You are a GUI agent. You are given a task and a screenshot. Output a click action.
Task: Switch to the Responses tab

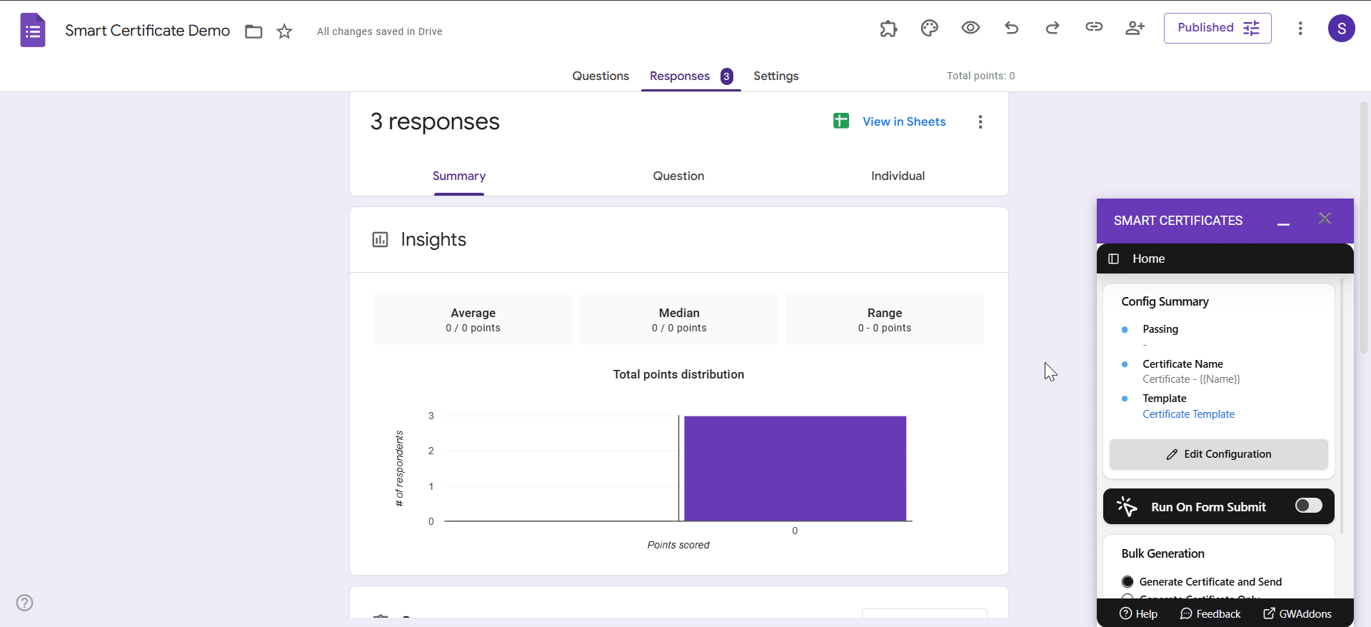pos(690,76)
